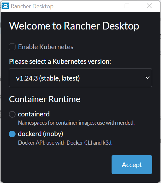
Task: Select the dockerd (moby) radio button
Action: point(12,134)
